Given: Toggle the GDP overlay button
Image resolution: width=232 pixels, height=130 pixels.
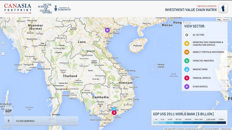Looking at the screenshot, I should 8,111.
